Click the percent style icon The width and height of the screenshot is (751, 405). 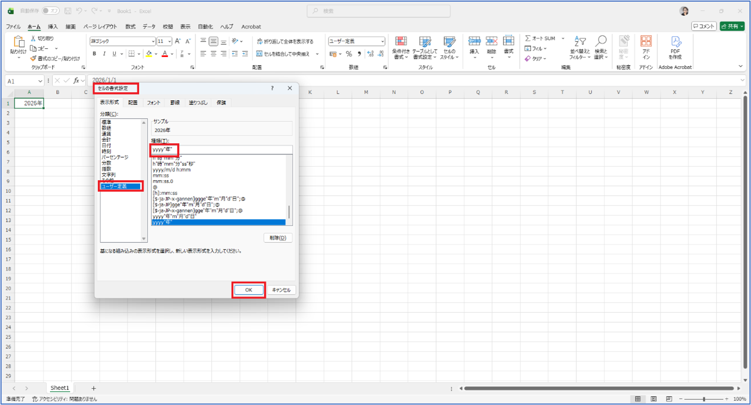coord(349,54)
